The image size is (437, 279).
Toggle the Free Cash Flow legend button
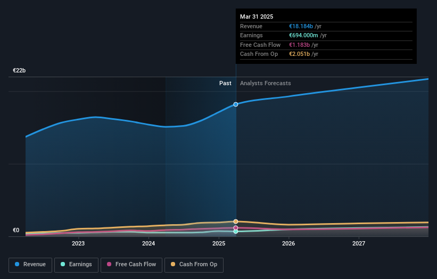click(131, 265)
